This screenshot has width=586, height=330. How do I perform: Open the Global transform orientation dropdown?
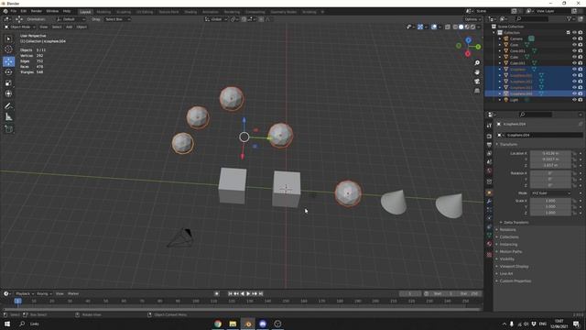coord(216,19)
